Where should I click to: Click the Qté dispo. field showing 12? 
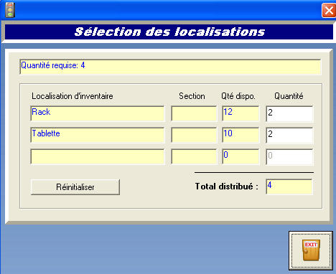click(241, 113)
